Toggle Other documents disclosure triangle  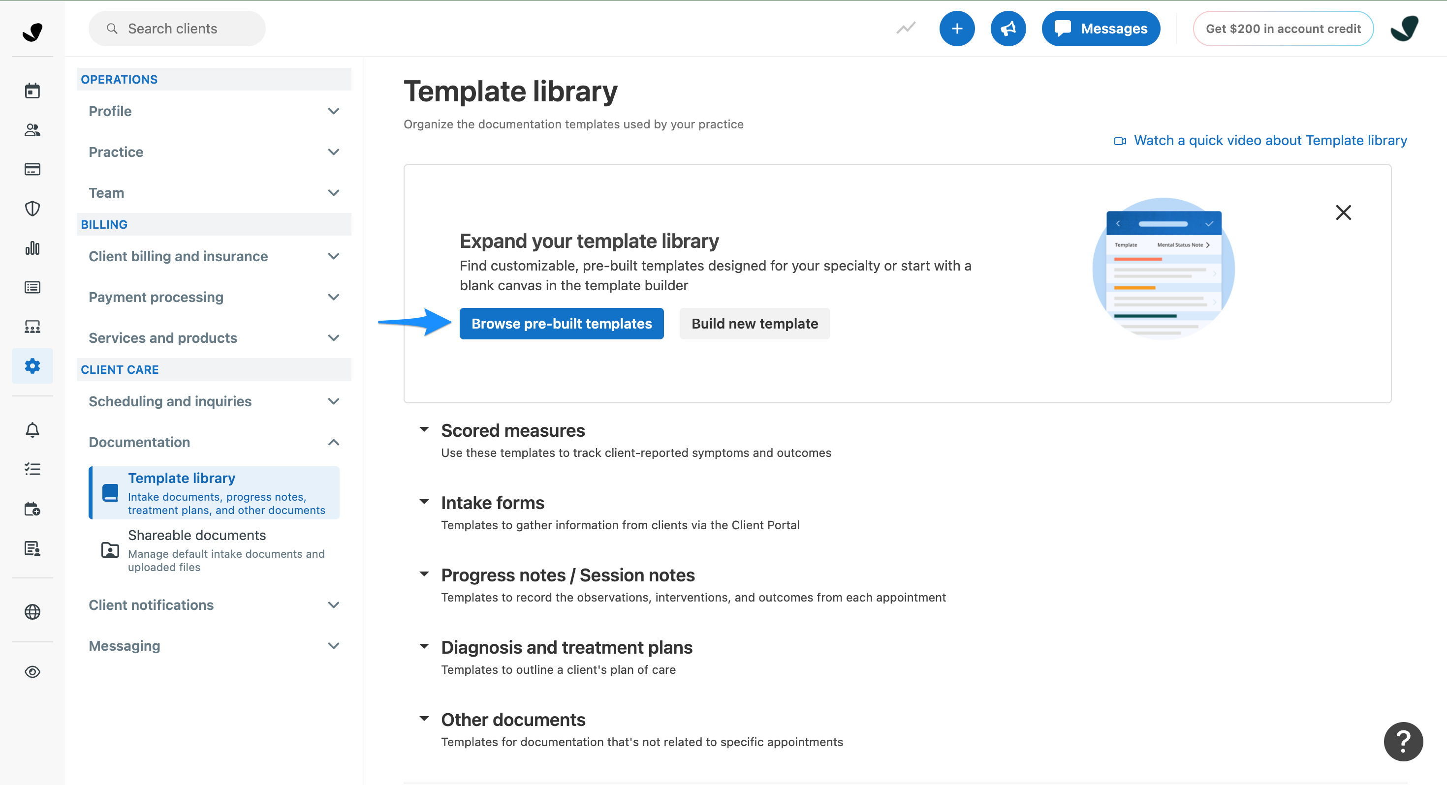point(424,719)
